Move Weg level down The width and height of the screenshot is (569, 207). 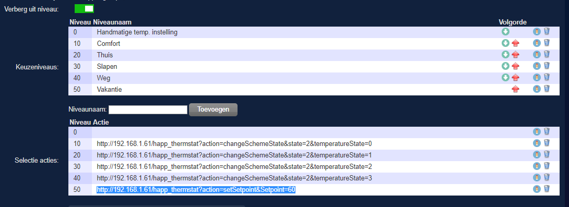pyautogui.click(x=505, y=78)
